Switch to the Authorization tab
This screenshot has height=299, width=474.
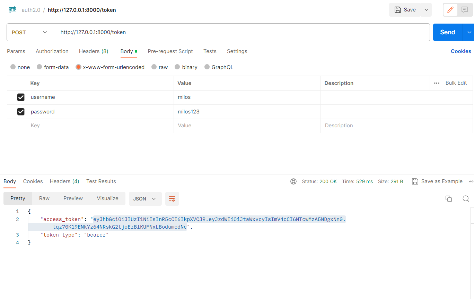point(52,51)
